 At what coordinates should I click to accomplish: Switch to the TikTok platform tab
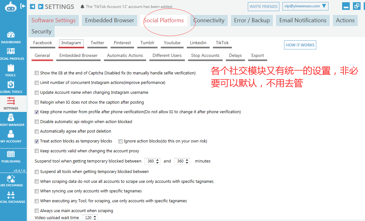(222, 43)
